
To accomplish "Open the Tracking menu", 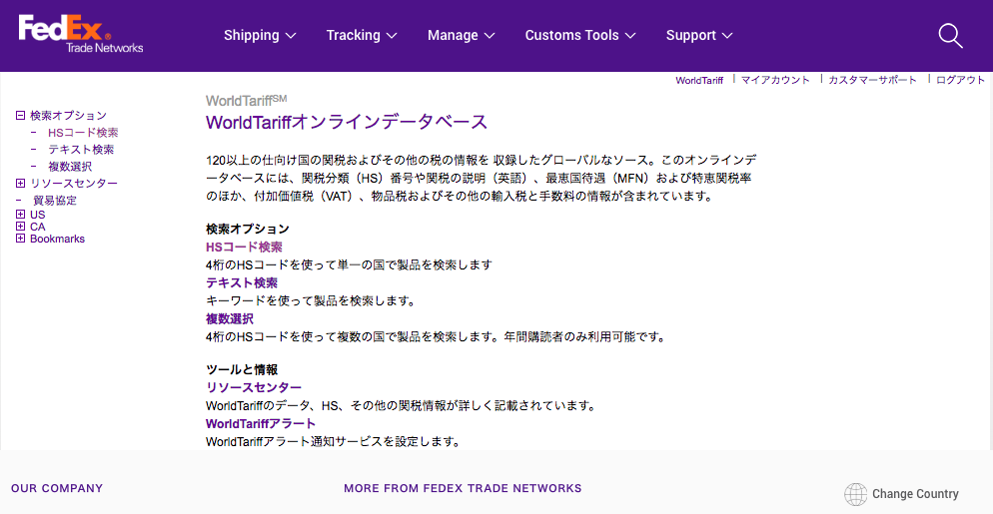I will pos(362,36).
